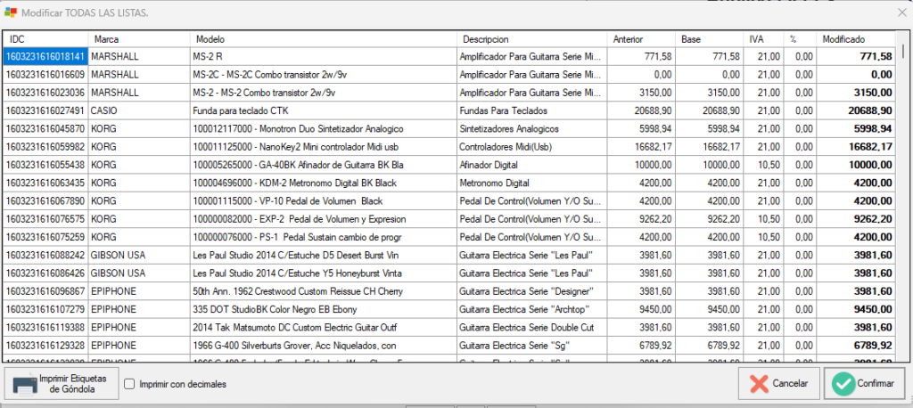
Task: Click the CASIO brand cell
Action: (139, 110)
